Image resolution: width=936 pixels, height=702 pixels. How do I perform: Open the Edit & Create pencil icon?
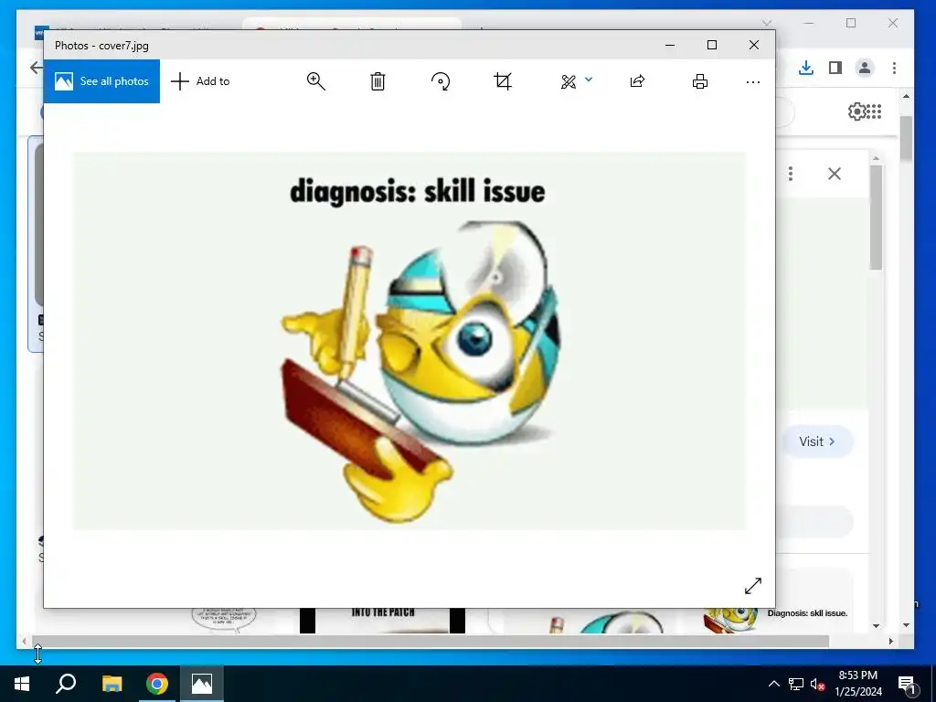click(569, 81)
